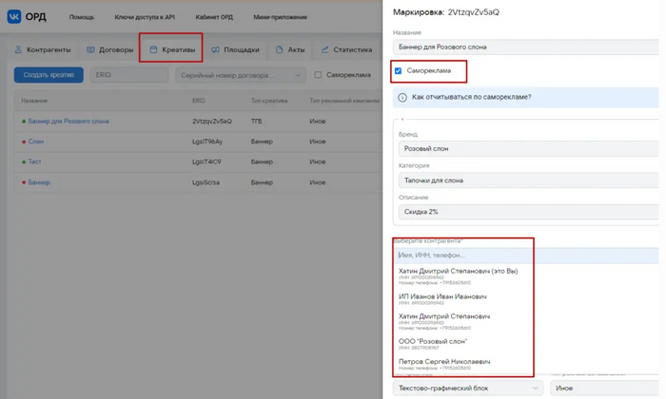
Task: Uncheck the Самореклама checkbox in marking panel
Action: coord(399,71)
